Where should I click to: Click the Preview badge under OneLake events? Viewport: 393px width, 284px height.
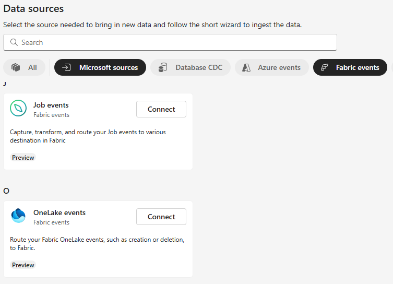pyautogui.click(x=23, y=265)
